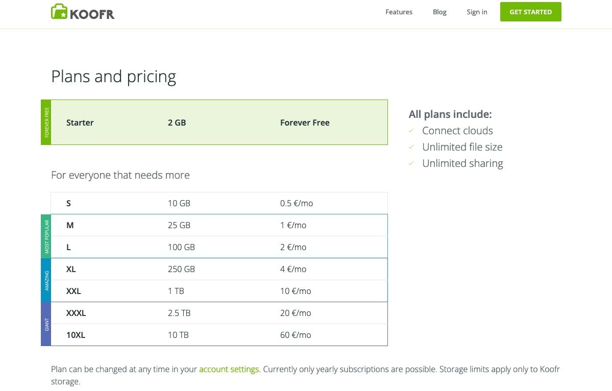Viewport: 612px width, 391px height.
Task: Choose the XXL 1 TB plan
Action: (219, 291)
